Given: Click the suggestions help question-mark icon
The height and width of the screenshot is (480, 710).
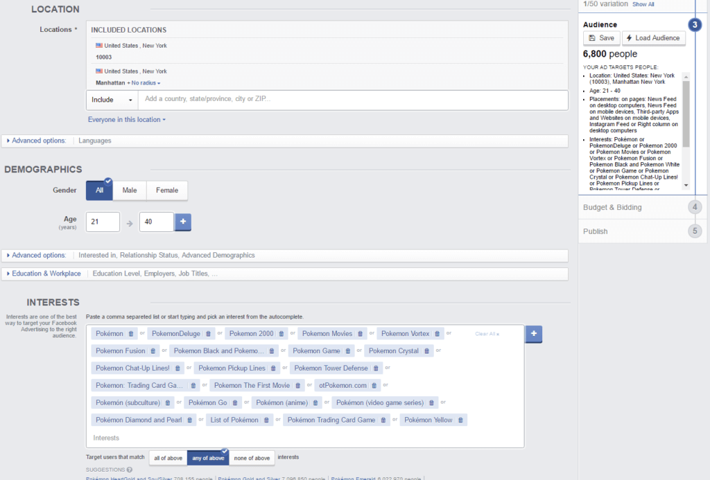Looking at the screenshot, I should (x=130, y=470).
